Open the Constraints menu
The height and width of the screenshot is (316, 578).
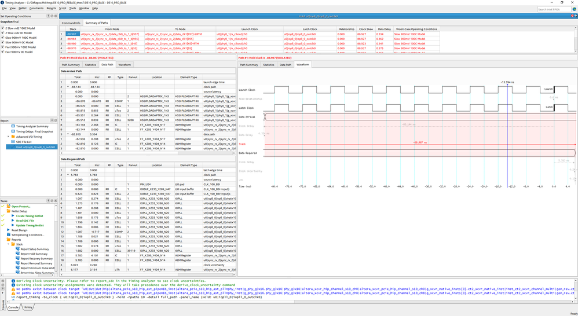click(x=36, y=9)
